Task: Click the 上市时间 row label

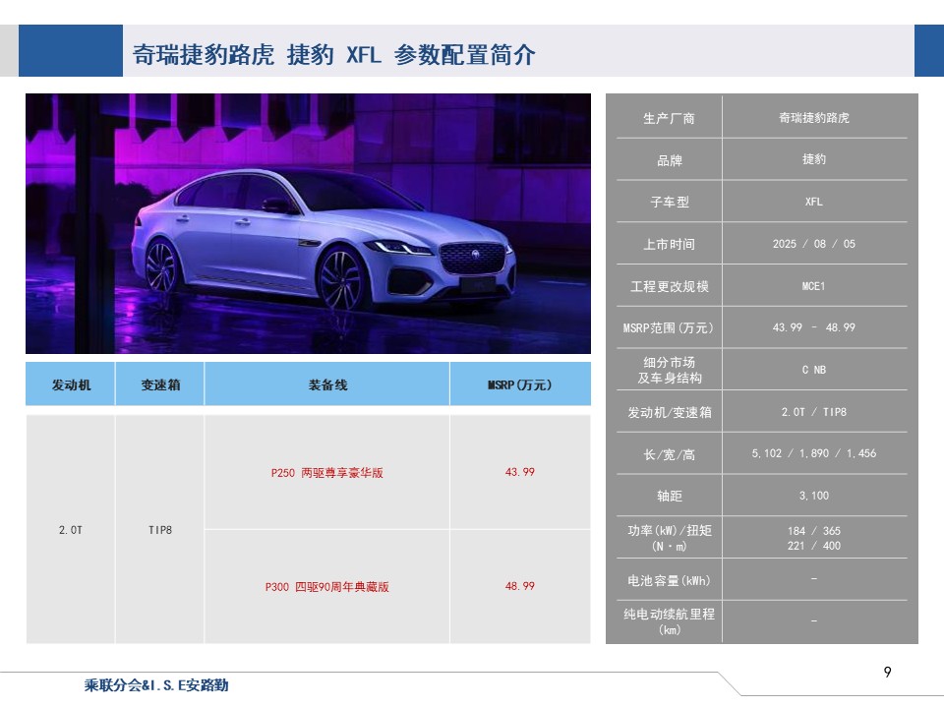Action: coord(669,244)
